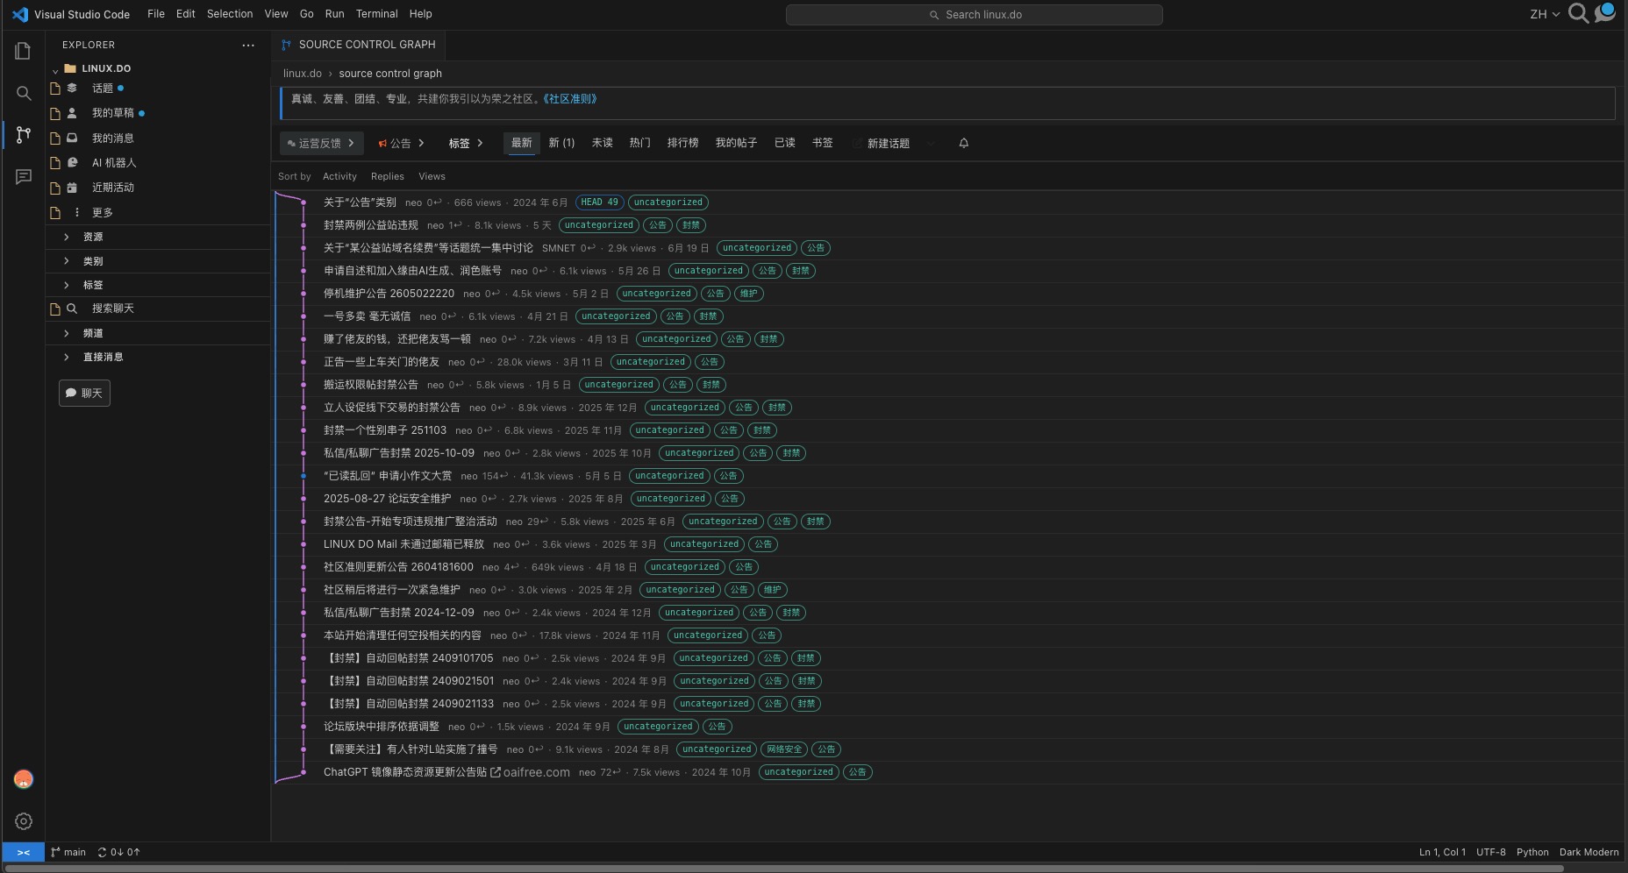Click the vertical dots icon beside 更多

click(x=77, y=212)
